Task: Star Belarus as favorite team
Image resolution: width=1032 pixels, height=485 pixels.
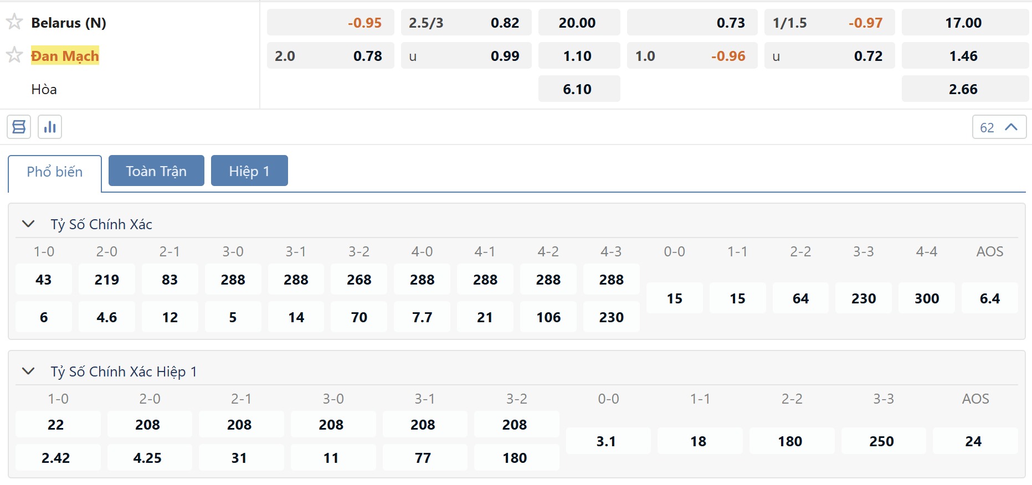Action: [14, 22]
